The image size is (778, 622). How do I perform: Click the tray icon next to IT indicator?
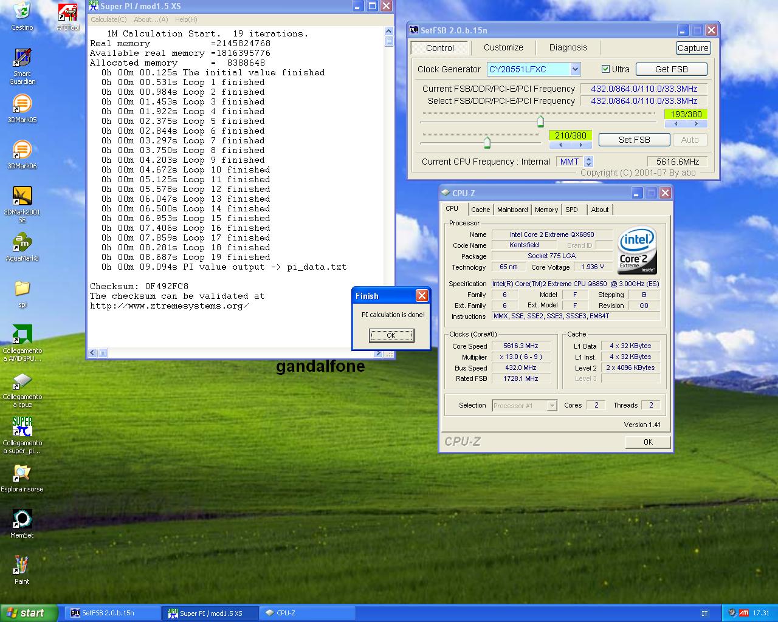732,613
